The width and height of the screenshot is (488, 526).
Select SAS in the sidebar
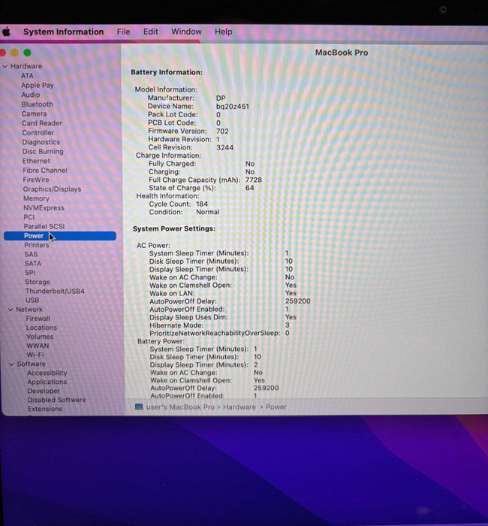[31, 254]
